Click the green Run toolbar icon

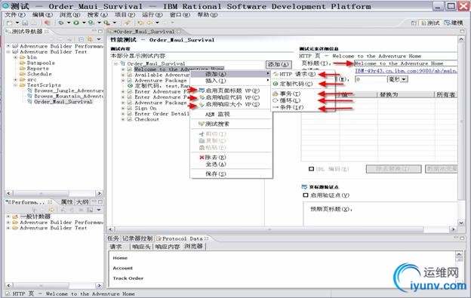pos(76,23)
